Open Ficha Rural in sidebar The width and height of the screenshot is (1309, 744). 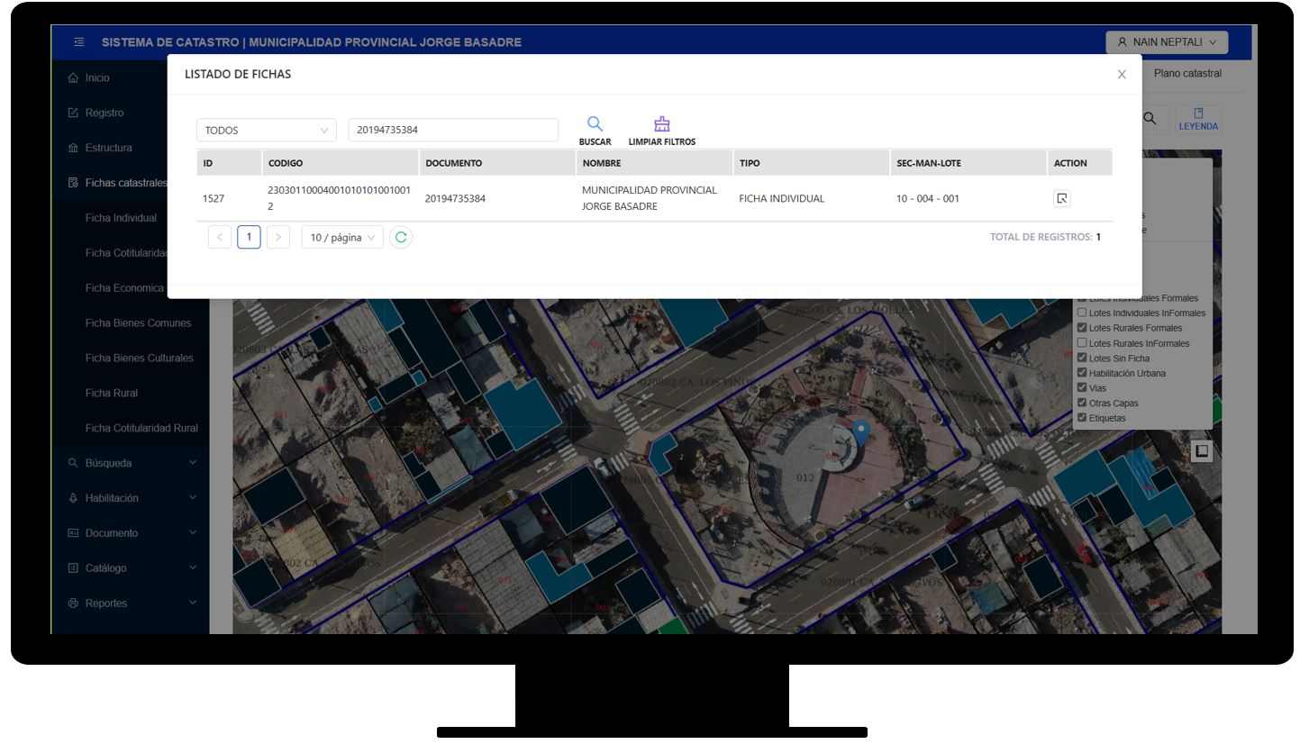click(112, 393)
